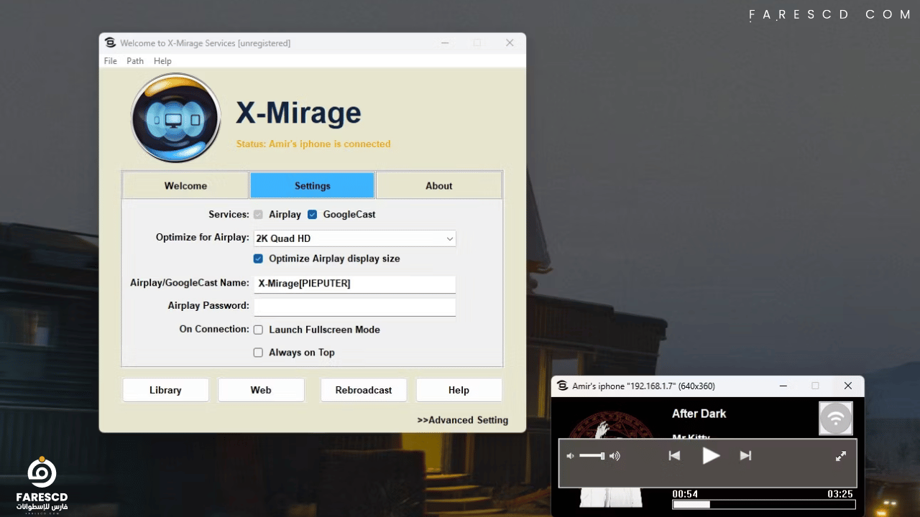Open the Help menu
The width and height of the screenshot is (920, 517).
point(162,61)
